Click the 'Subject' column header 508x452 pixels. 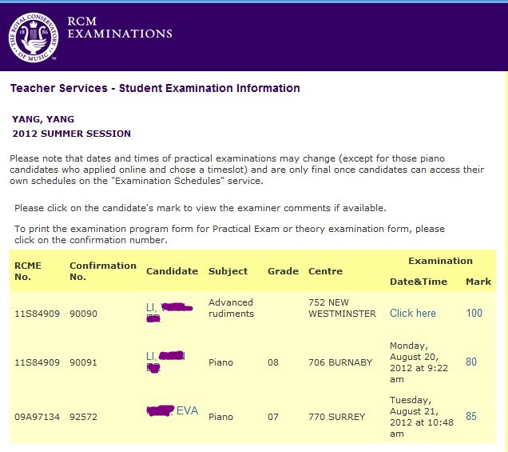pyautogui.click(x=228, y=271)
